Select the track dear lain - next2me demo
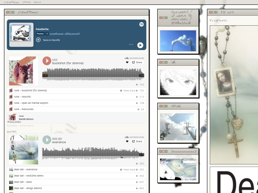This screenshot has height=193, width=258. [29, 175]
